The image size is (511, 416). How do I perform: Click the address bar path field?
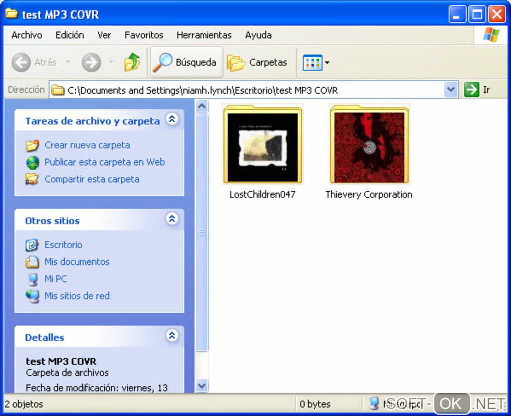pyautogui.click(x=253, y=90)
